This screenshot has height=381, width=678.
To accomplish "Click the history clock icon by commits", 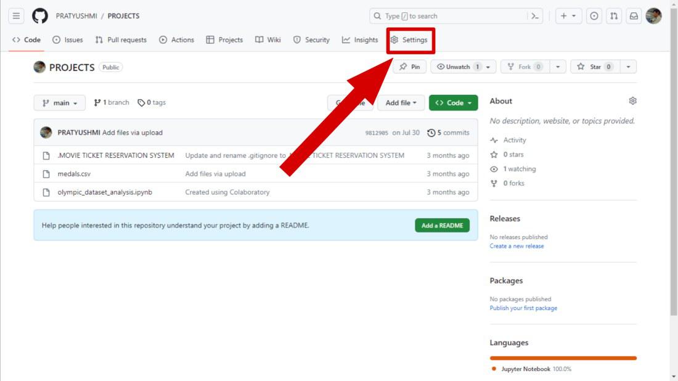I will pos(431,133).
